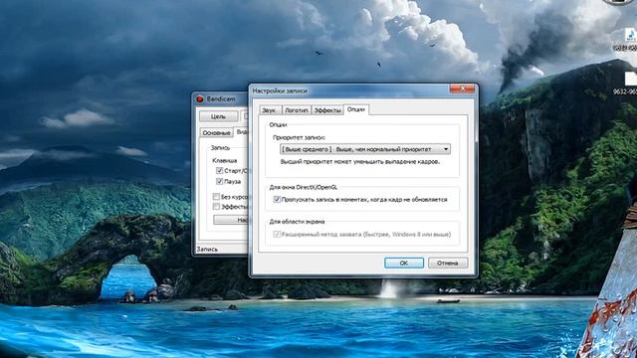The width and height of the screenshot is (637, 358).
Task: Toggle the greyed-out Расширенный метод захвата checkbox
Action: pos(277,235)
